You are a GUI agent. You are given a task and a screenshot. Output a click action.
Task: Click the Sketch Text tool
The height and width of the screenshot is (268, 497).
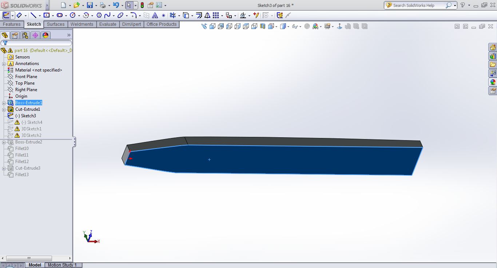[155, 15]
